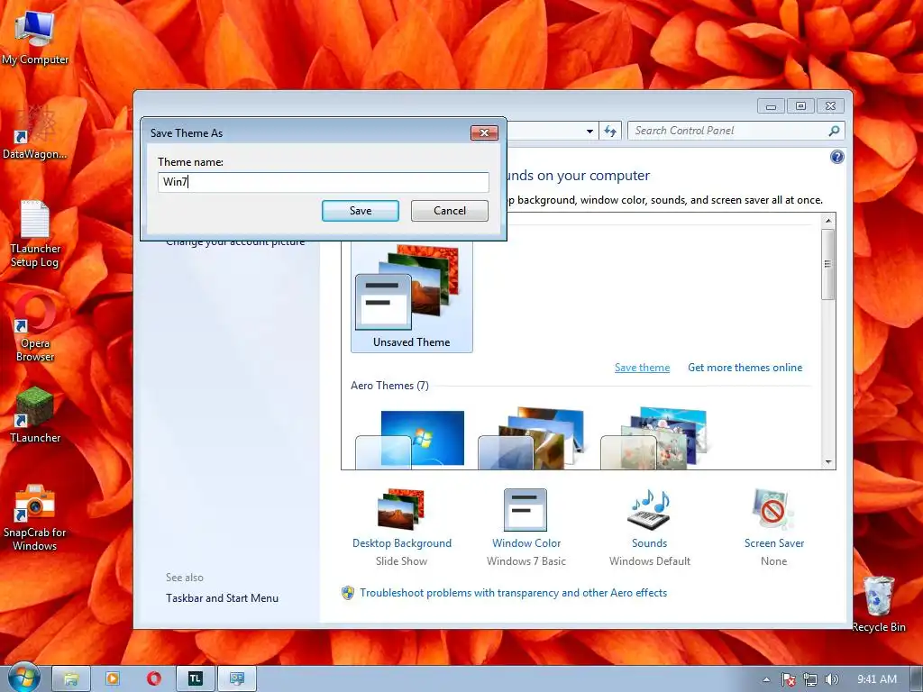Close the Save Theme As dialog

pos(484,133)
